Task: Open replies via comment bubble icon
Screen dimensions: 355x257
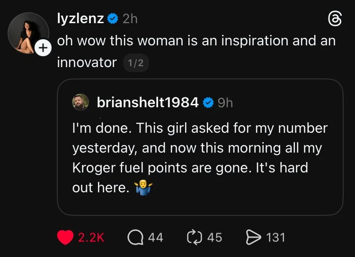Action: 135,238
